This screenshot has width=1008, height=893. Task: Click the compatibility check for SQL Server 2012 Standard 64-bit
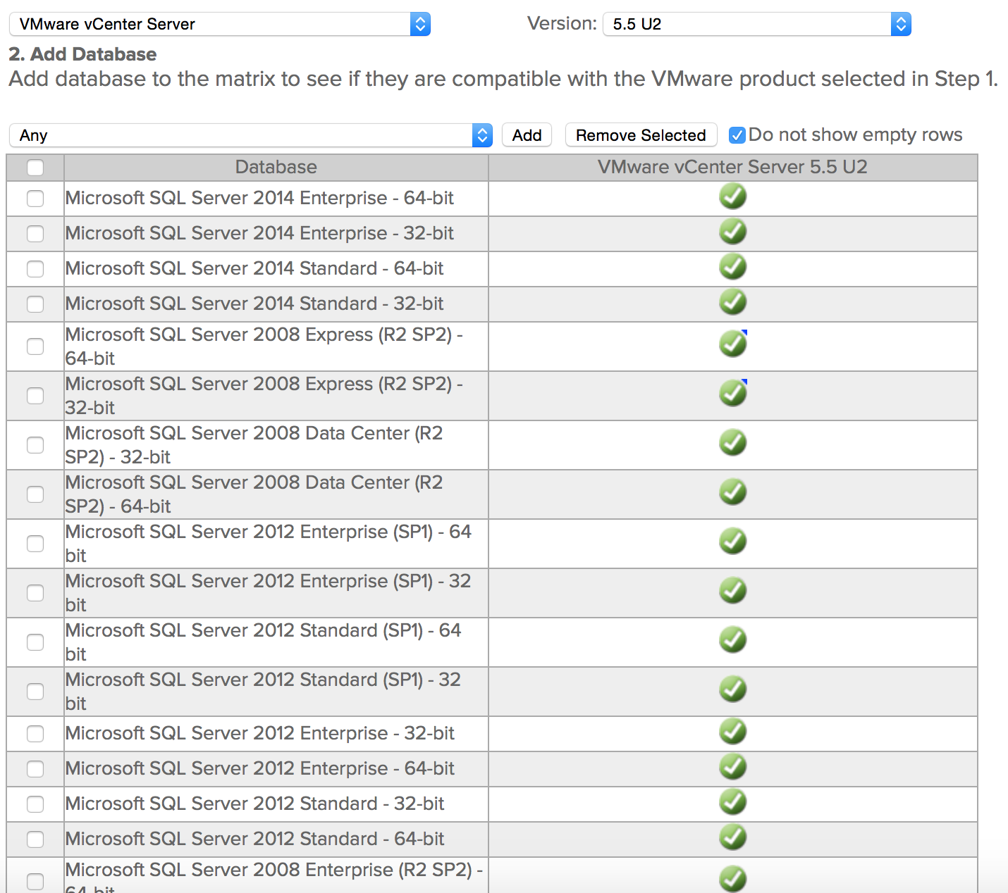click(732, 837)
